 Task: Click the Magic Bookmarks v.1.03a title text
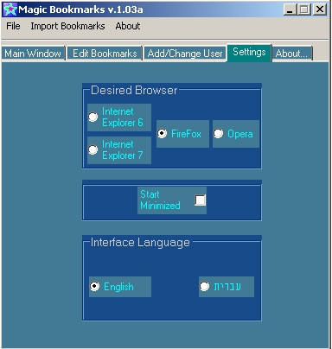pyautogui.click(x=80, y=10)
